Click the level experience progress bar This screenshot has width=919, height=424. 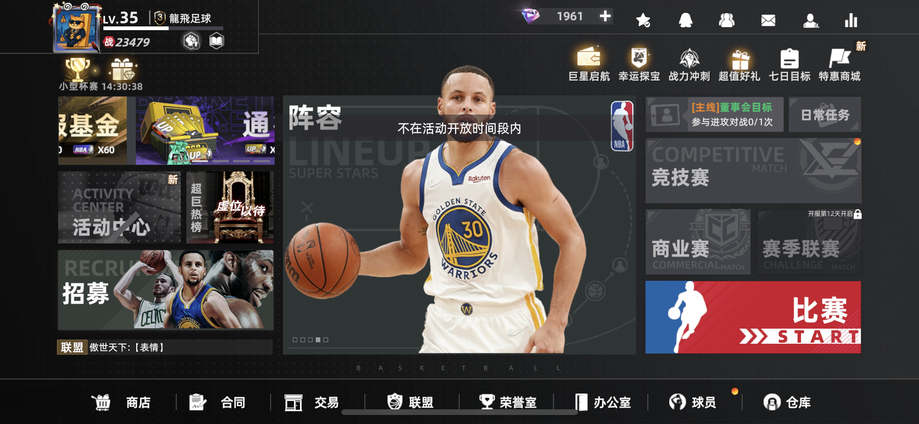click(x=163, y=28)
